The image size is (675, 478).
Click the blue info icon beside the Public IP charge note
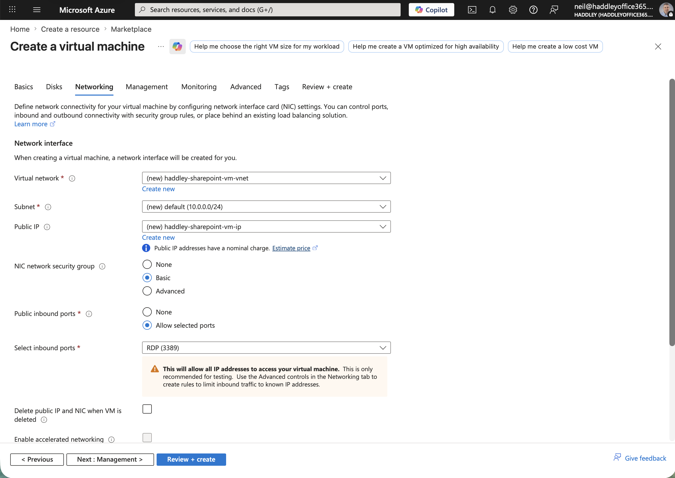click(146, 248)
